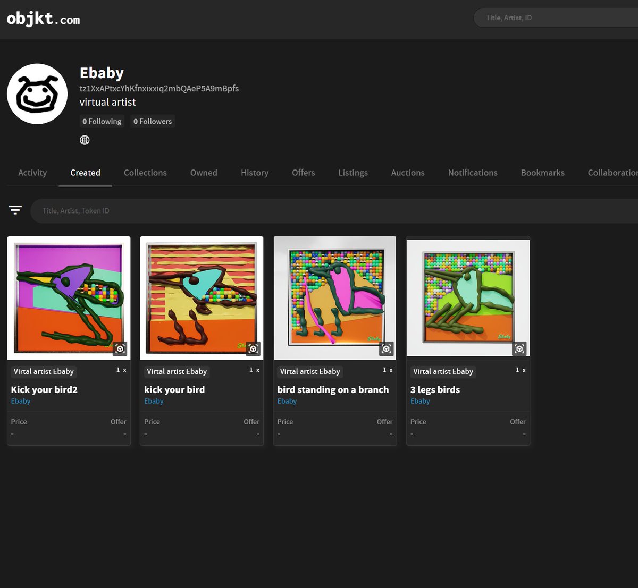Image resolution: width=638 pixels, height=588 pixels.
Task: Click the Offer label on 3 legs birds card
Action: 518,422
